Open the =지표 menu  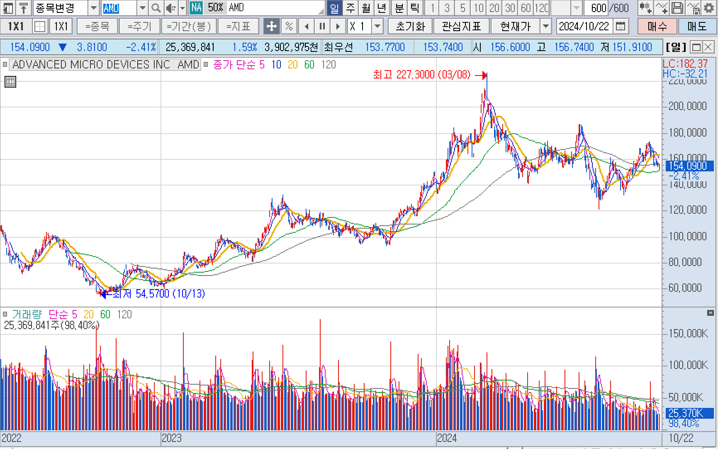click(x=239, y=27)
